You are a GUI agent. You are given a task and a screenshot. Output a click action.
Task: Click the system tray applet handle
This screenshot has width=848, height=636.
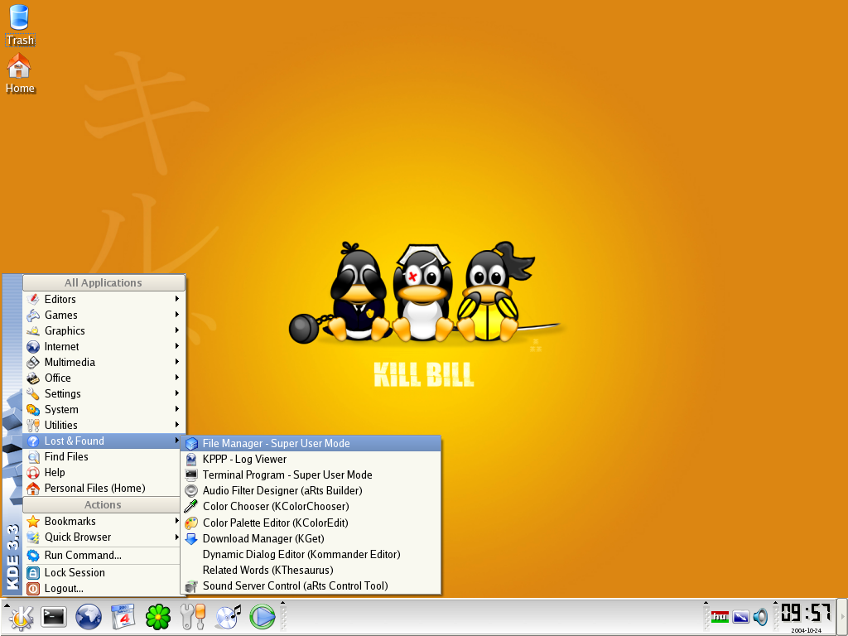click(706, 616)
